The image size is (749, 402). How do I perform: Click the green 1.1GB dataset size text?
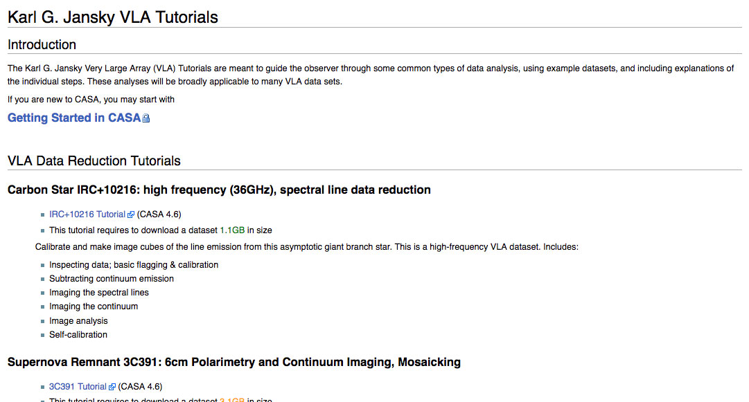(x=232, y=230)
